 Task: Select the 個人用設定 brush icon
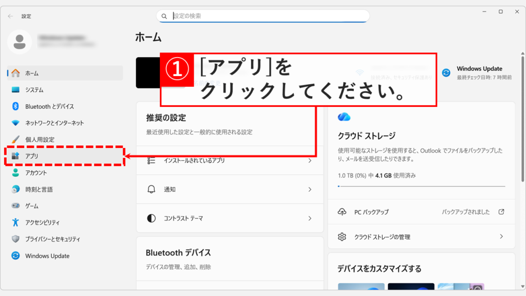click(x=15, y=139)
